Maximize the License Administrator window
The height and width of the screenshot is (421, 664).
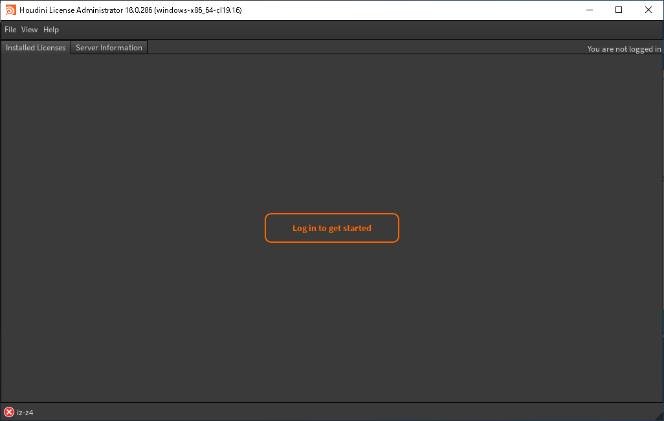point(619,10)
